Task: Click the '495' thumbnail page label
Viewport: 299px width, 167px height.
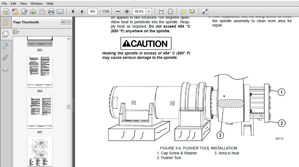Action: coord(40,132)
